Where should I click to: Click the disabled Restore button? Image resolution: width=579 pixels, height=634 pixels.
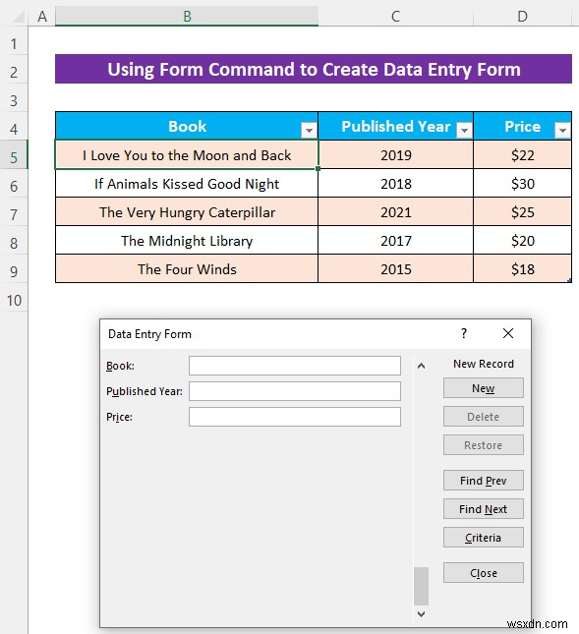click(x=484, y=445)
